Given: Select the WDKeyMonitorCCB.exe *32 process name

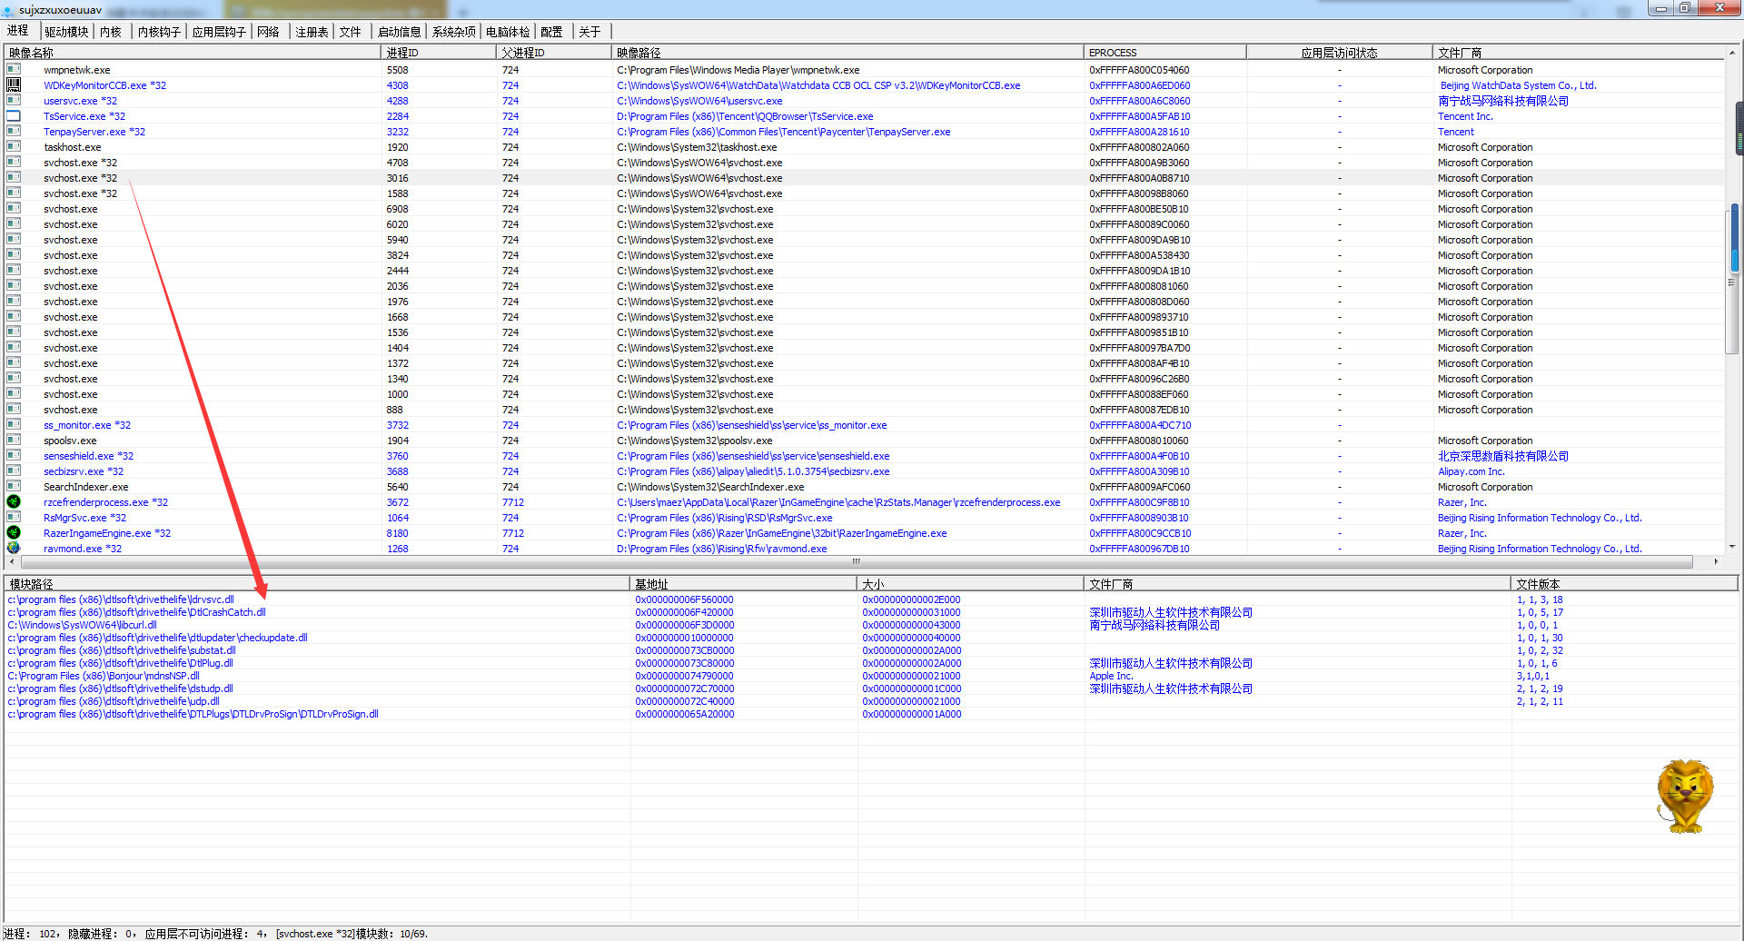Looking at the screenshot, I should (105, 85).
